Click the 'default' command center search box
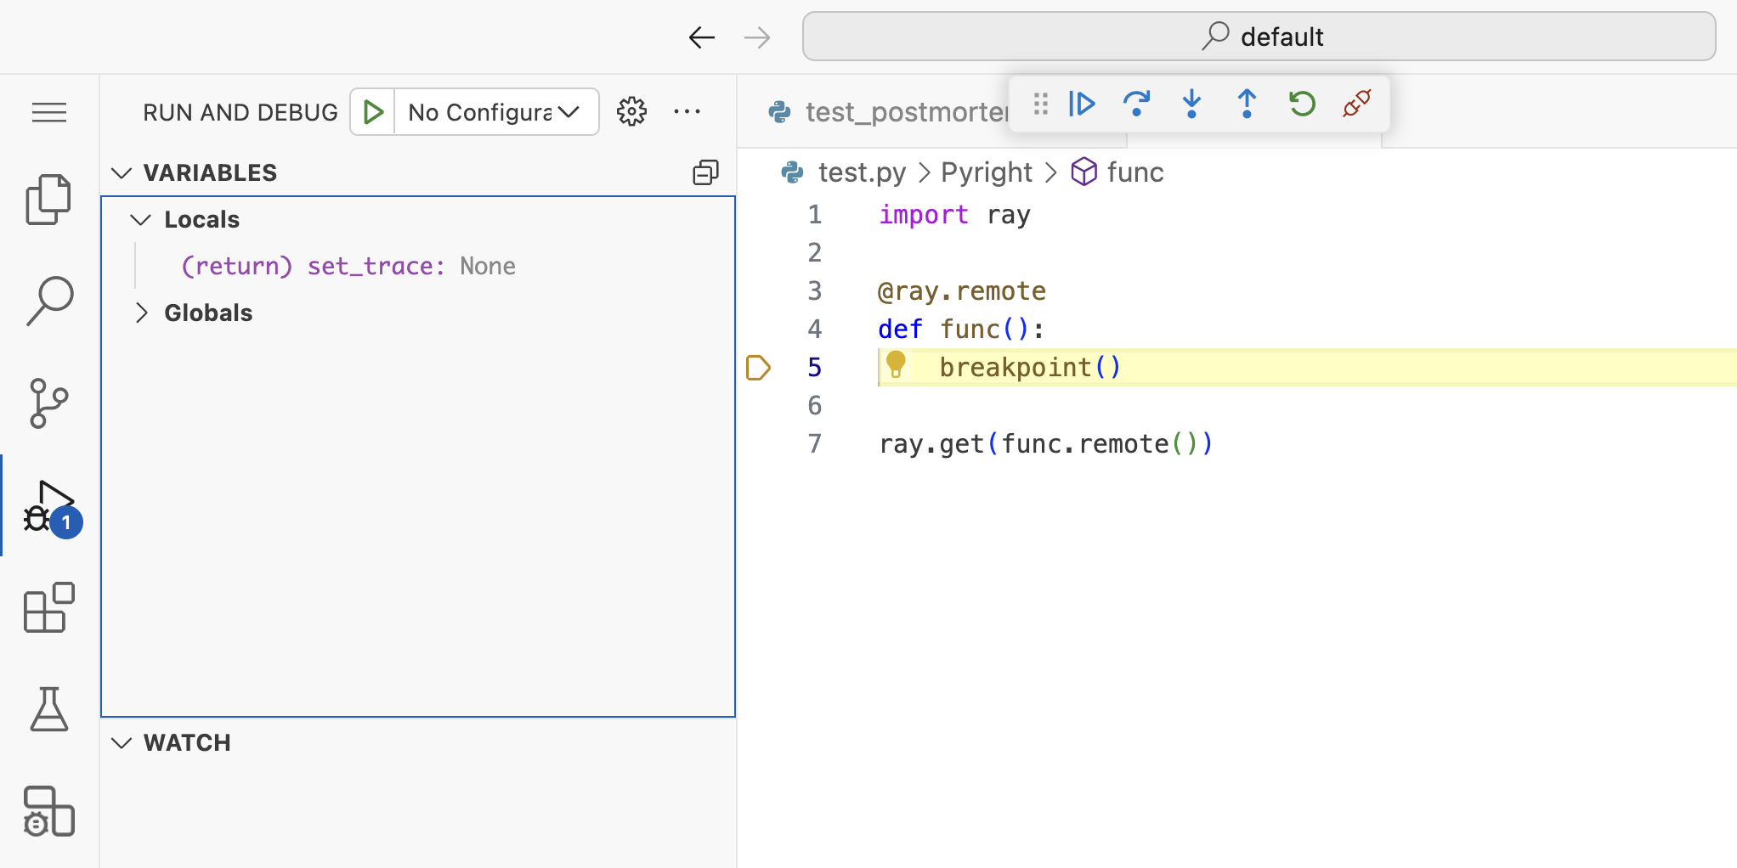Image resolution: width=1737 pixels, height=868 pixels. [x=1259, y=37]
